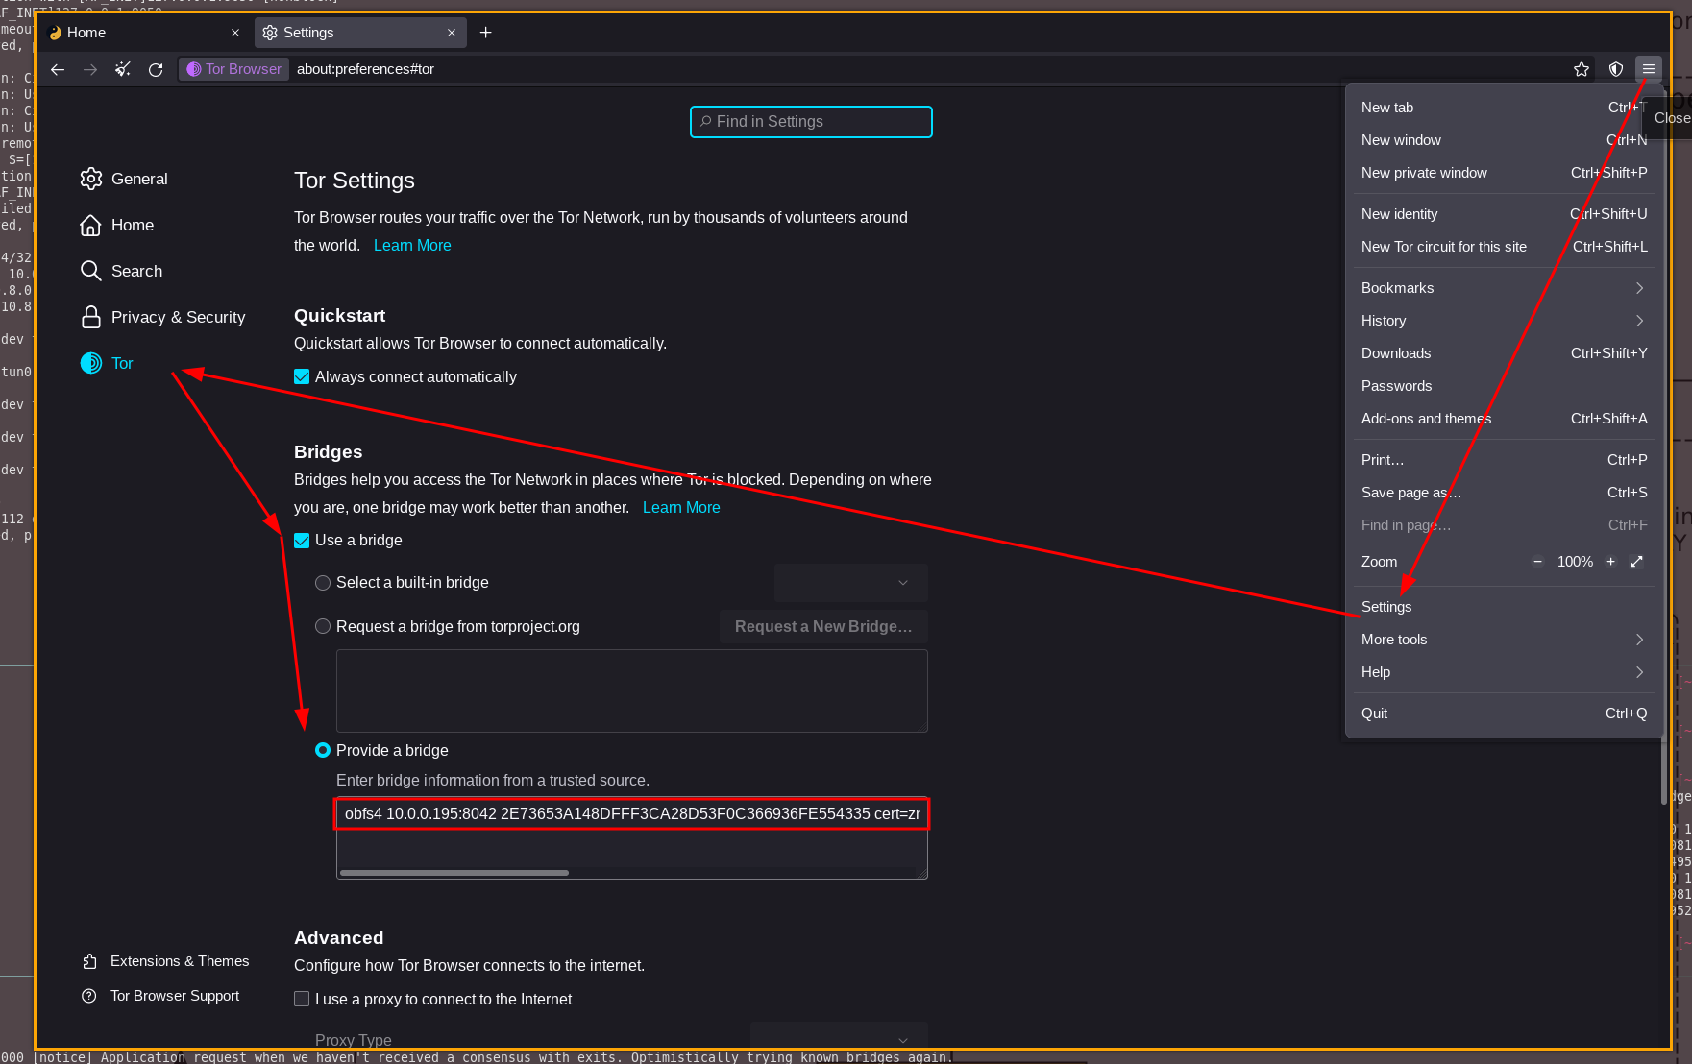The height and width of the screenshot is (1064, 1692).
Task: Choose New window from the menu
Action: (x=1504, y=140)
